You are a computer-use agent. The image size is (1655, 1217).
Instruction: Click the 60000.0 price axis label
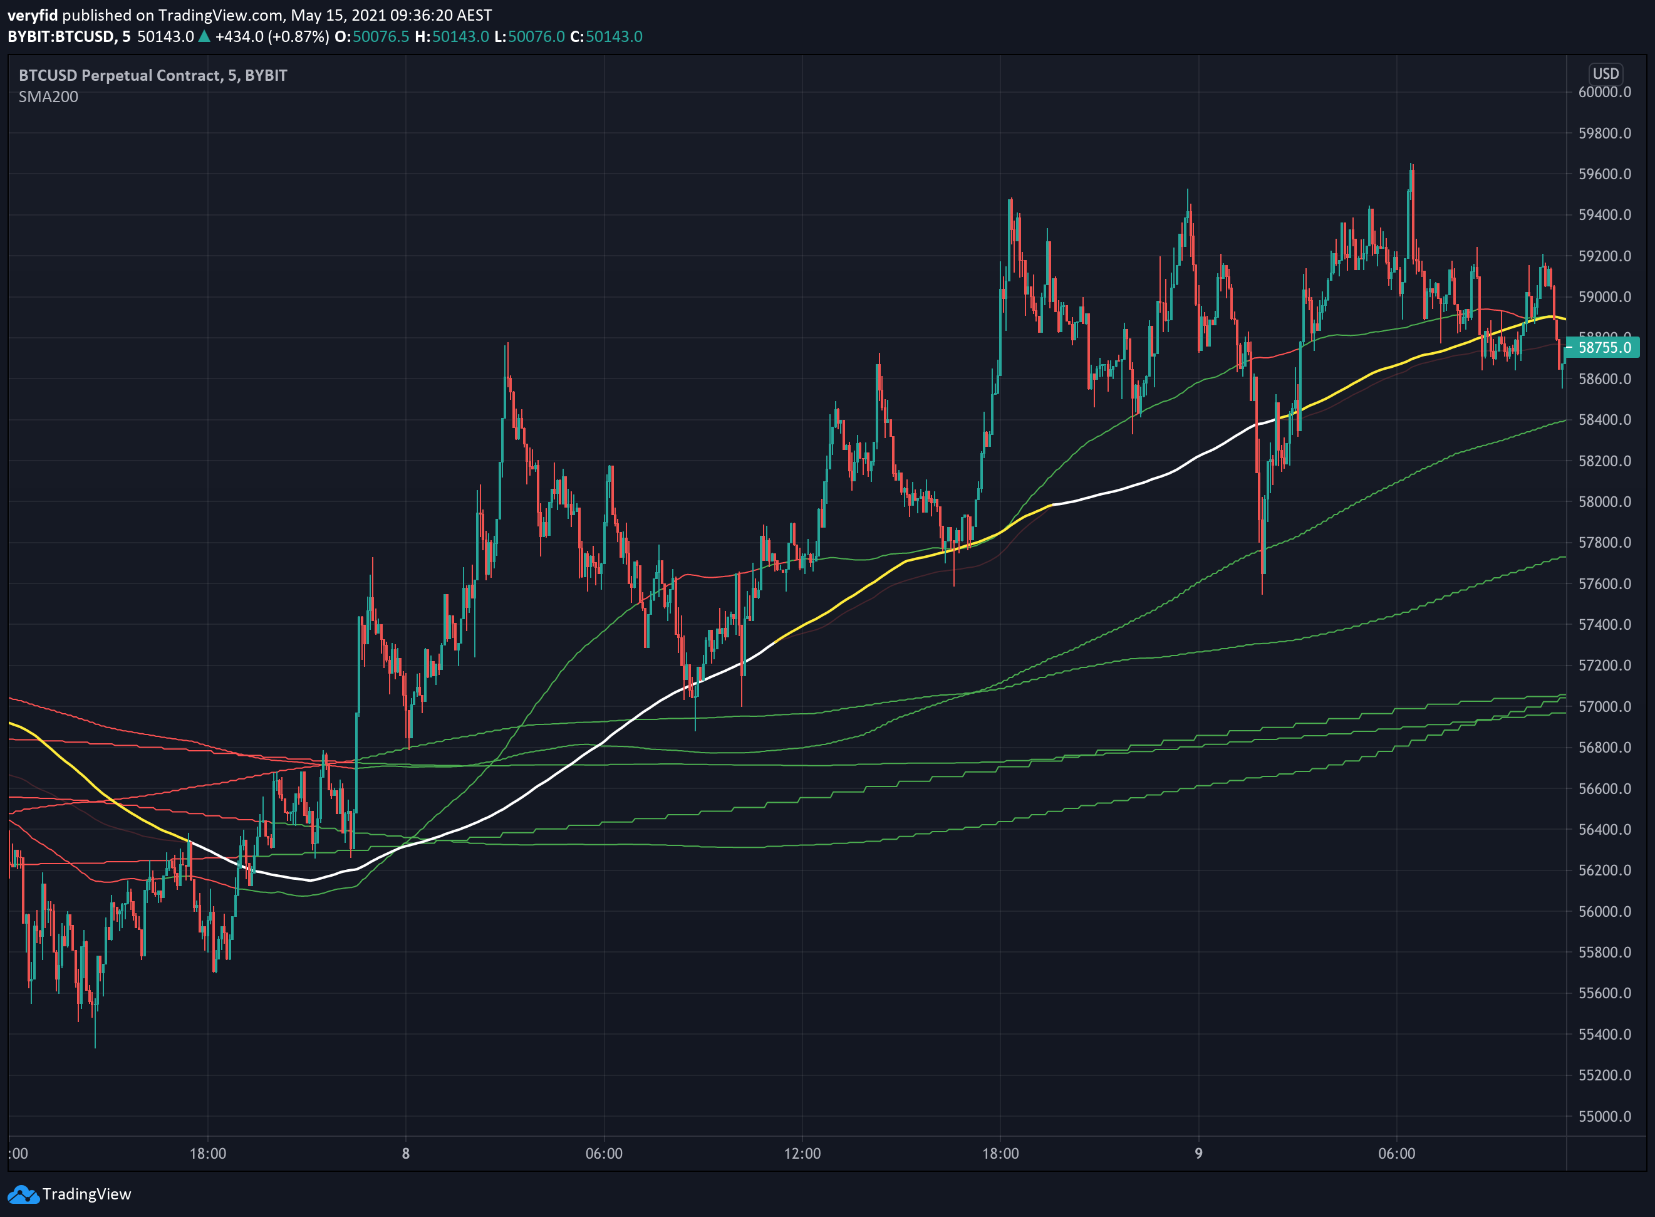(1604, 92)
